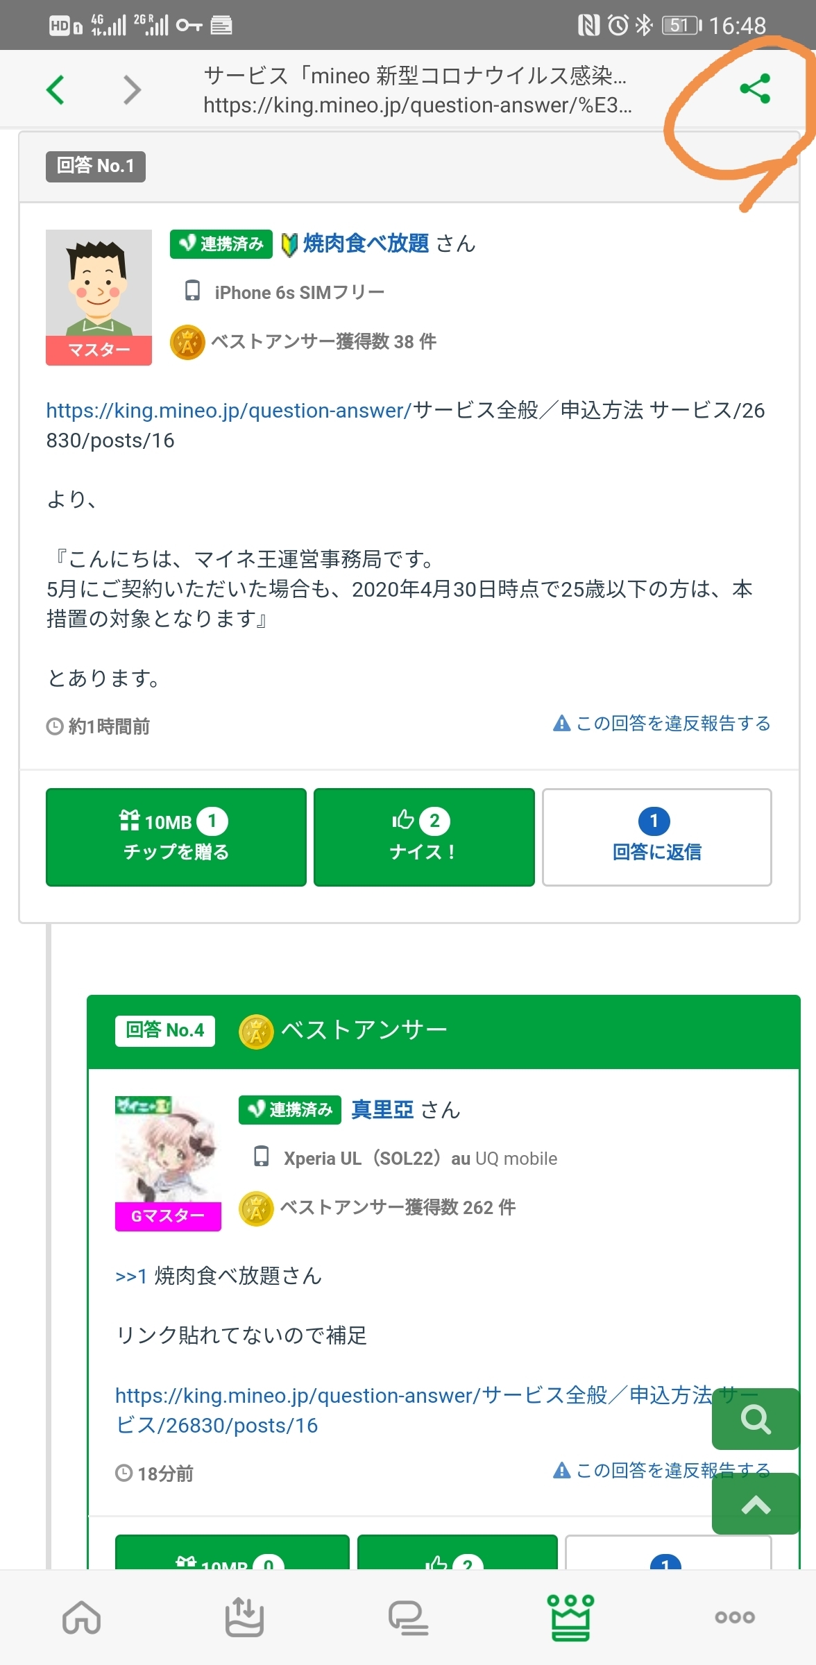Tap 回答に返信 button for answer No.1
Screen dimensions: 816x1665
tap(656, 837)
